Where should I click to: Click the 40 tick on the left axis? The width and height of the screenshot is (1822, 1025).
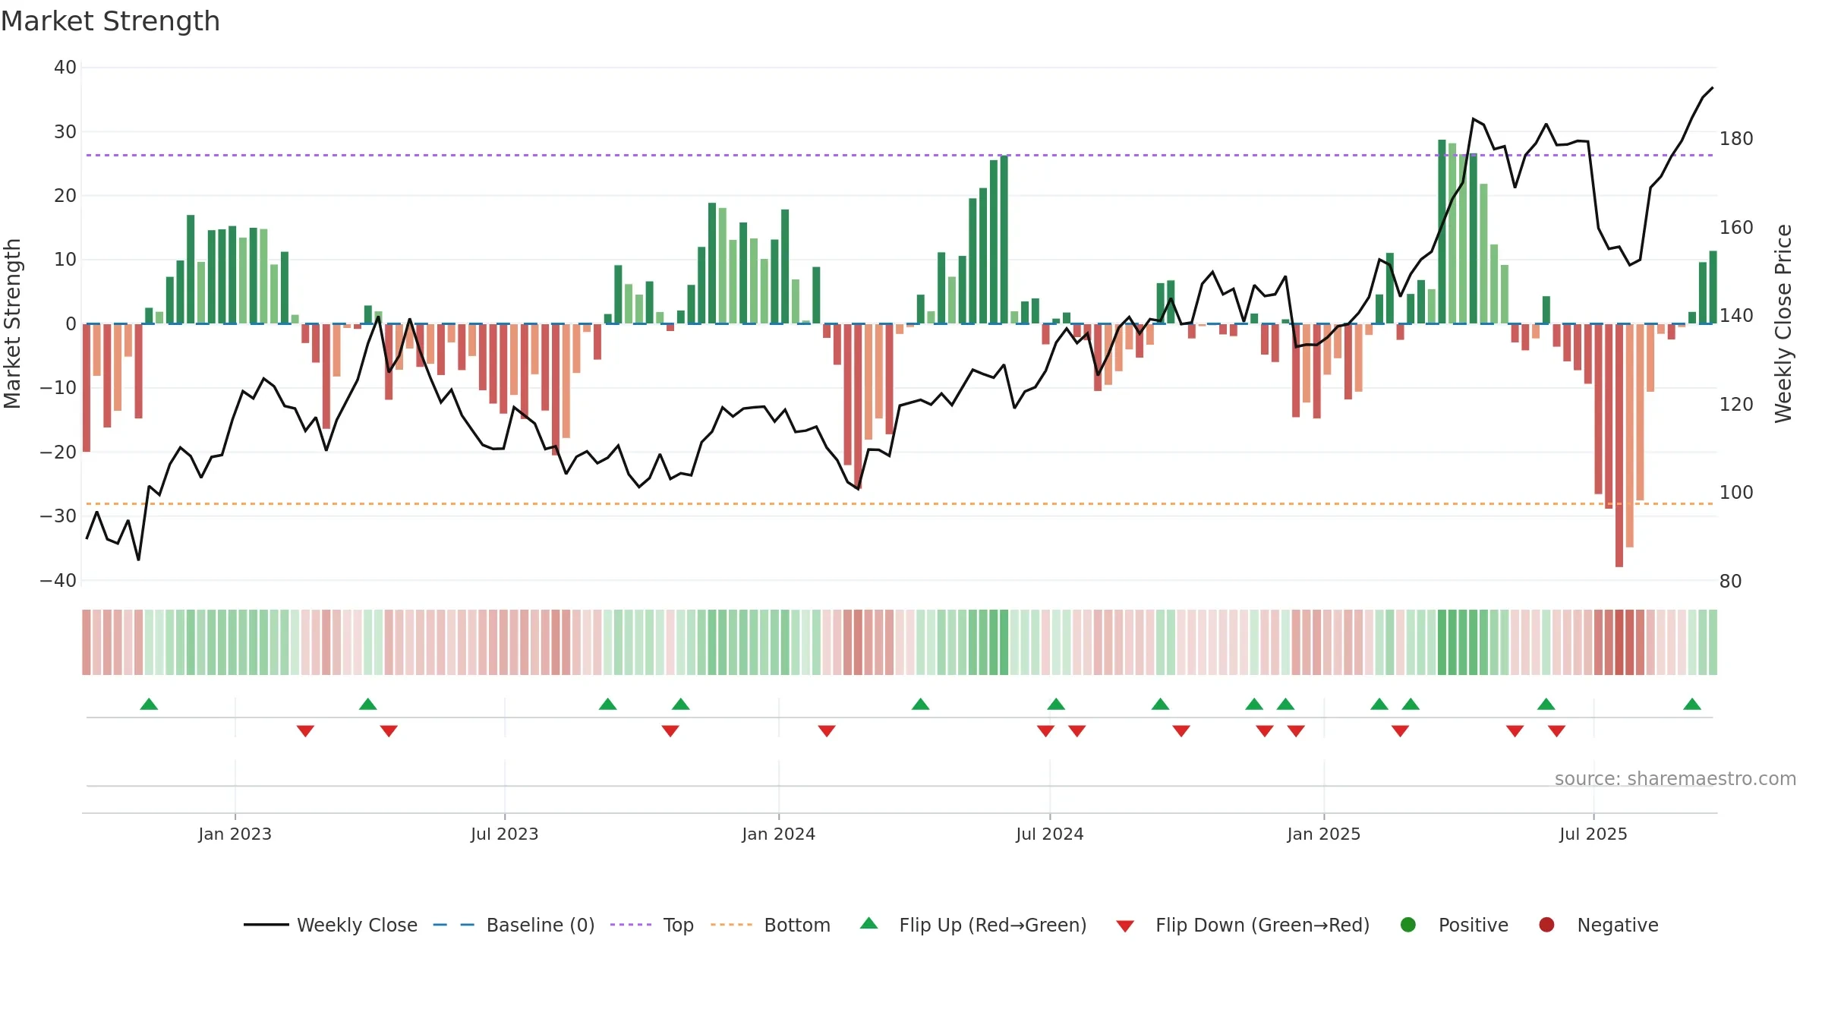[65, 68]
